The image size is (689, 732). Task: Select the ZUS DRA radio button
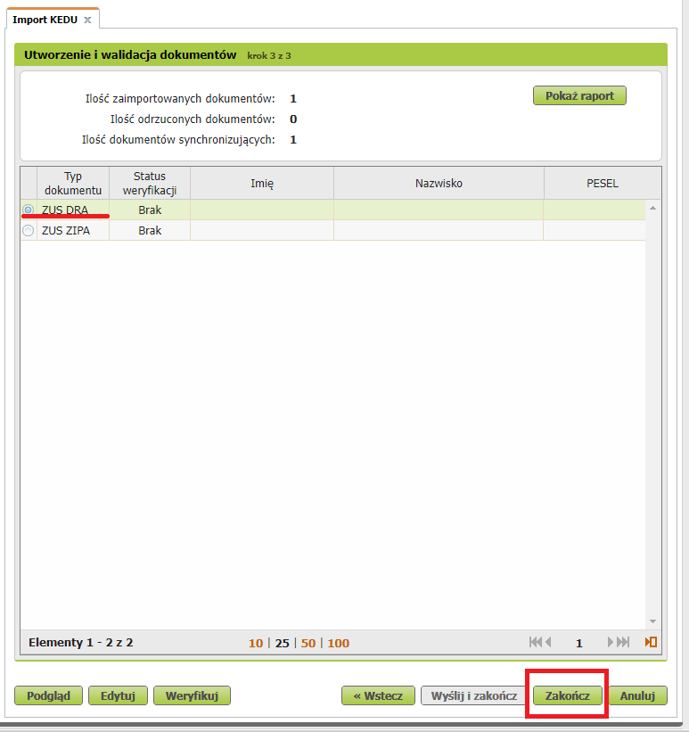(x=28, y=210)
